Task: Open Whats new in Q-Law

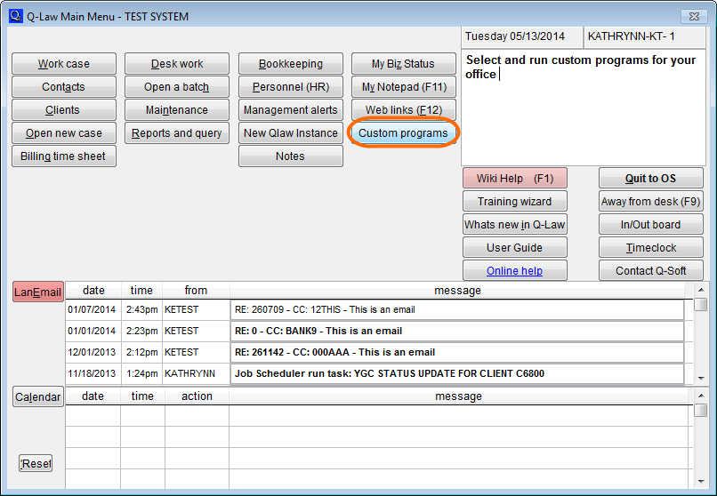Action: [x=515, y=225]
